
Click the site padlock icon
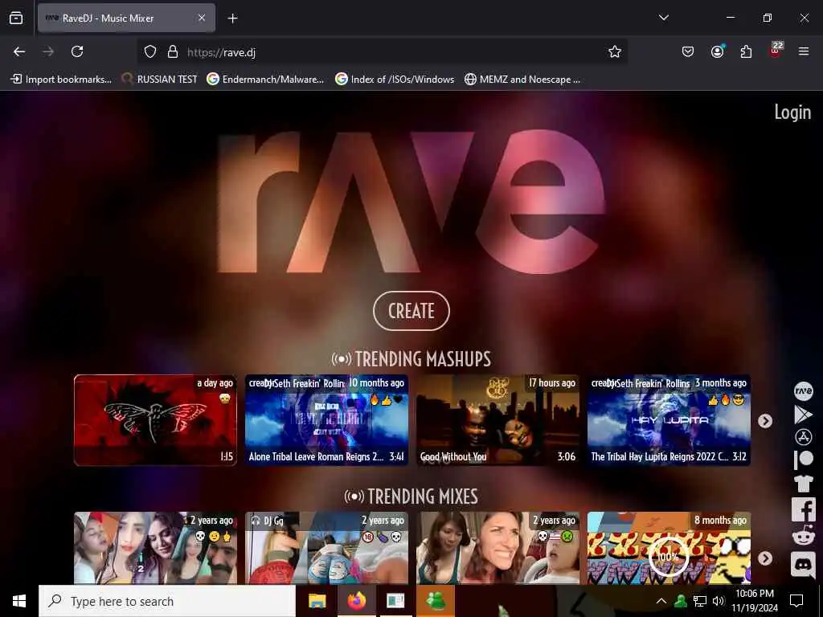point(172,52)
